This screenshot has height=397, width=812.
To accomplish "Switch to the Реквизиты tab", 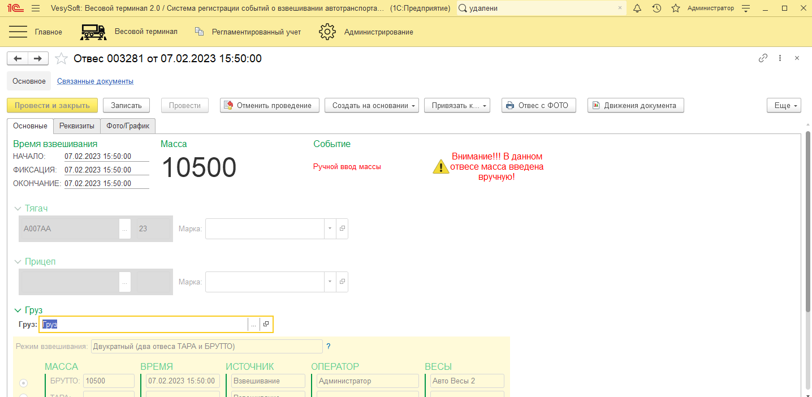I will (x=77, y=126).
